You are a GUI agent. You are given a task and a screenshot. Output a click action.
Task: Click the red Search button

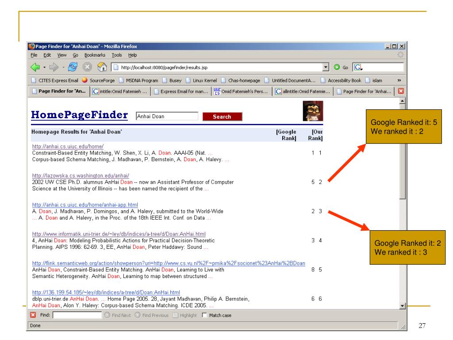tap(222, 116)
